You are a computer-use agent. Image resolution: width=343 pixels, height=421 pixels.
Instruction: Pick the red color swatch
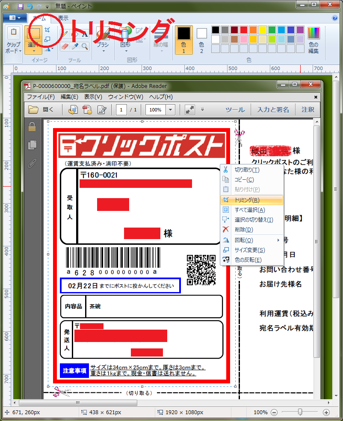pyautogui.click(x=244, y=30)
